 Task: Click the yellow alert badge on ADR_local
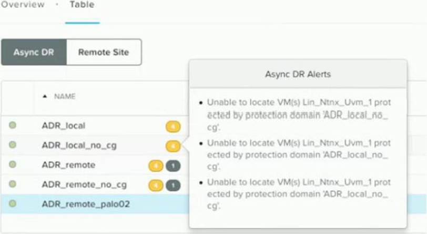pyautogui.click(x=173, y=126)
